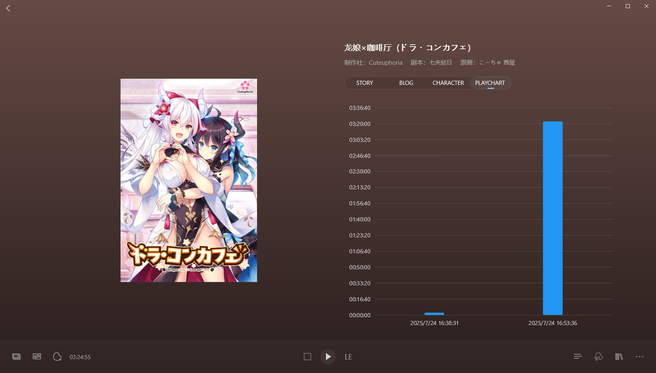Click the game cover art image
The height and width of the screenshot is (373, 656).
(x=189, y=180)
